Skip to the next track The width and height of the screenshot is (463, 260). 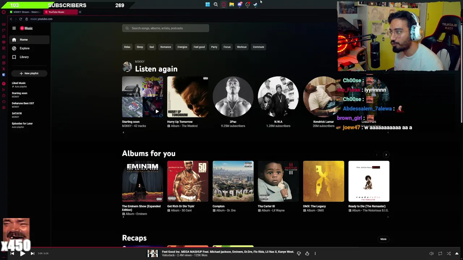(32, 253)
